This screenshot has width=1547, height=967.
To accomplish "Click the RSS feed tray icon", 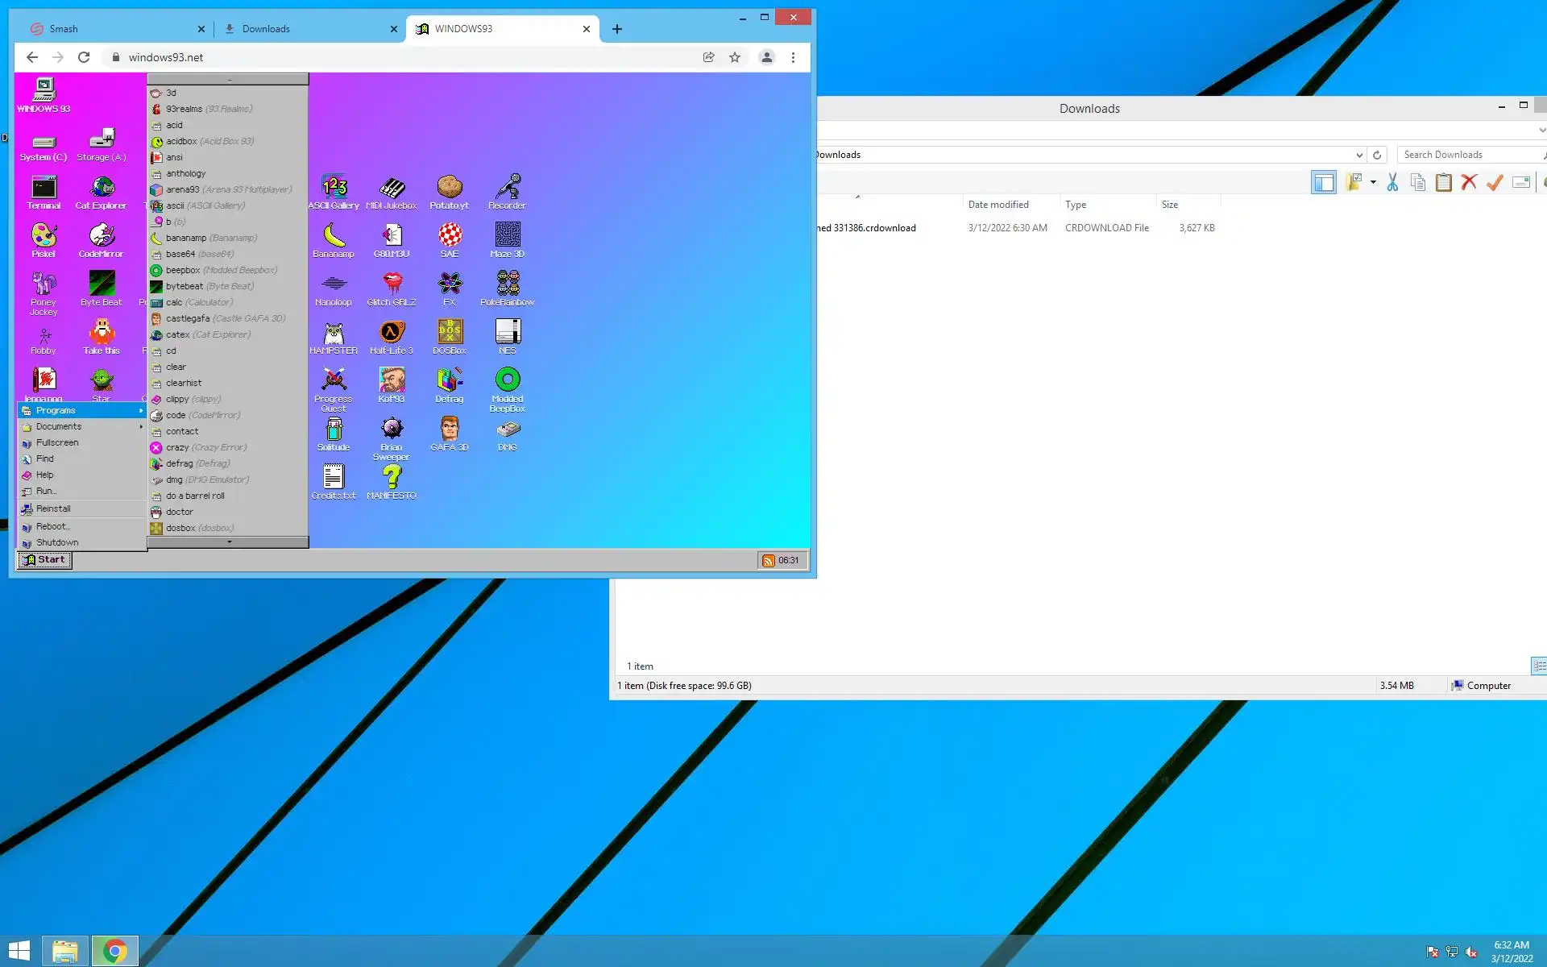I will [x=768, y=561].
